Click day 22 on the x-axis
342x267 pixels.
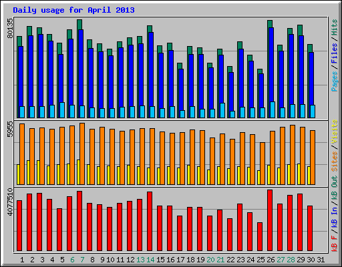click(x=230, y=260)
